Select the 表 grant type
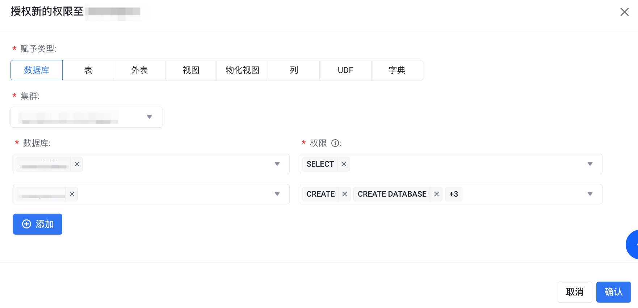 [88, 70]
